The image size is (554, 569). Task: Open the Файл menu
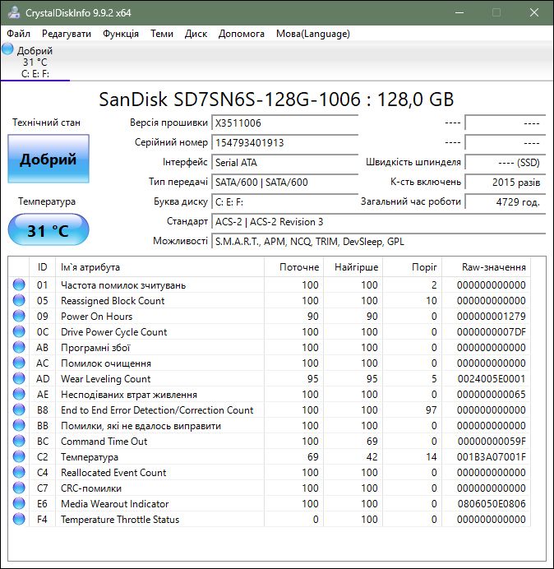coord(19,34)
